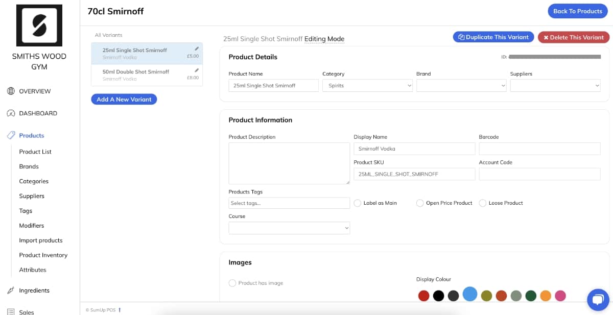This screenshot has height=315, width=613.
Task: Open the Products Tags selector
Action: click(289, 203)
